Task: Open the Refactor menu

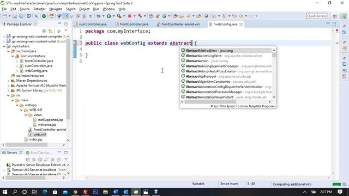Action: (39, 9)
